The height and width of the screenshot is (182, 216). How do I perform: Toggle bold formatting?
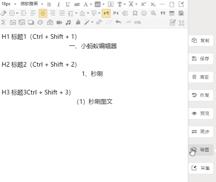coord(49,4)
